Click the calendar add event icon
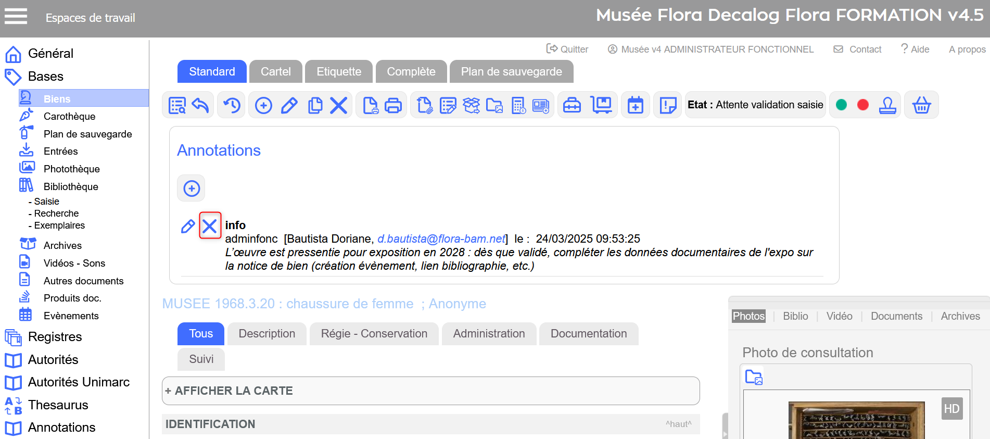 [x=635, y=105]
